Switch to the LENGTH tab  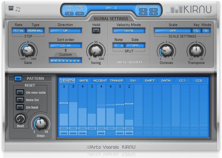pos(68,80)
